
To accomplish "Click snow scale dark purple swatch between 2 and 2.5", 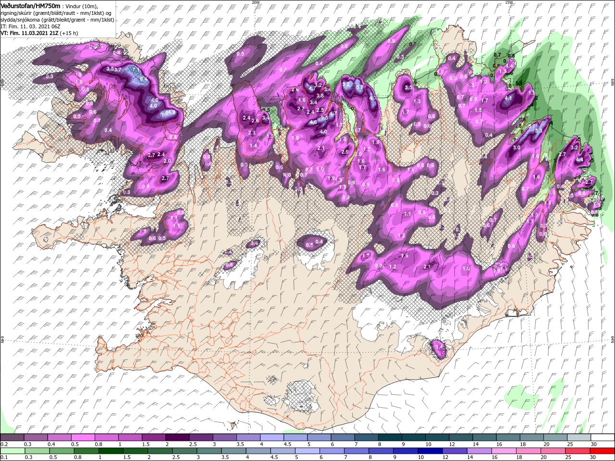I will tap(177, 437).
